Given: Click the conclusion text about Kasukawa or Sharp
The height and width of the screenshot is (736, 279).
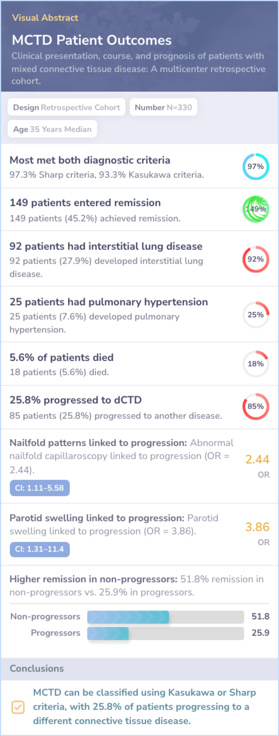Looking at the screenshot, I should 144,707.
